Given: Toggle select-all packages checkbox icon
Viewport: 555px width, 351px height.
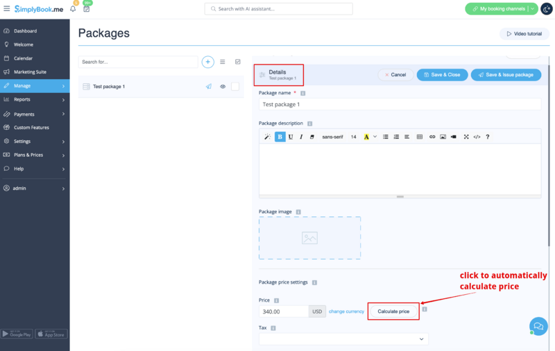Looking at the screenshot, I should click(x=238, y=62).
